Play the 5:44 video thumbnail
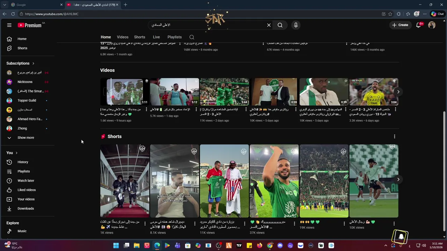This screenshot has width=447, height=251. (x=224, y=92)
